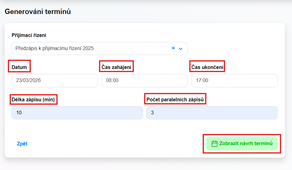Clear the selected Přijímací řízení value
This screenshot has height=170, width=292.
[x=173, y=48]
